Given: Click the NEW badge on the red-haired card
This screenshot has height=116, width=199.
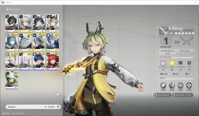Looking at the screenshot, I should (x=57, y=54).
